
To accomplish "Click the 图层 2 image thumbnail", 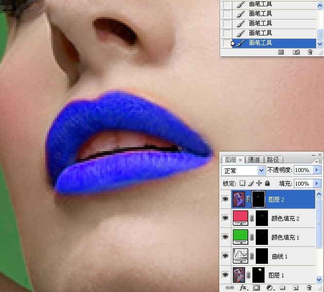I will pyautogui.click(x=239, y=199).
